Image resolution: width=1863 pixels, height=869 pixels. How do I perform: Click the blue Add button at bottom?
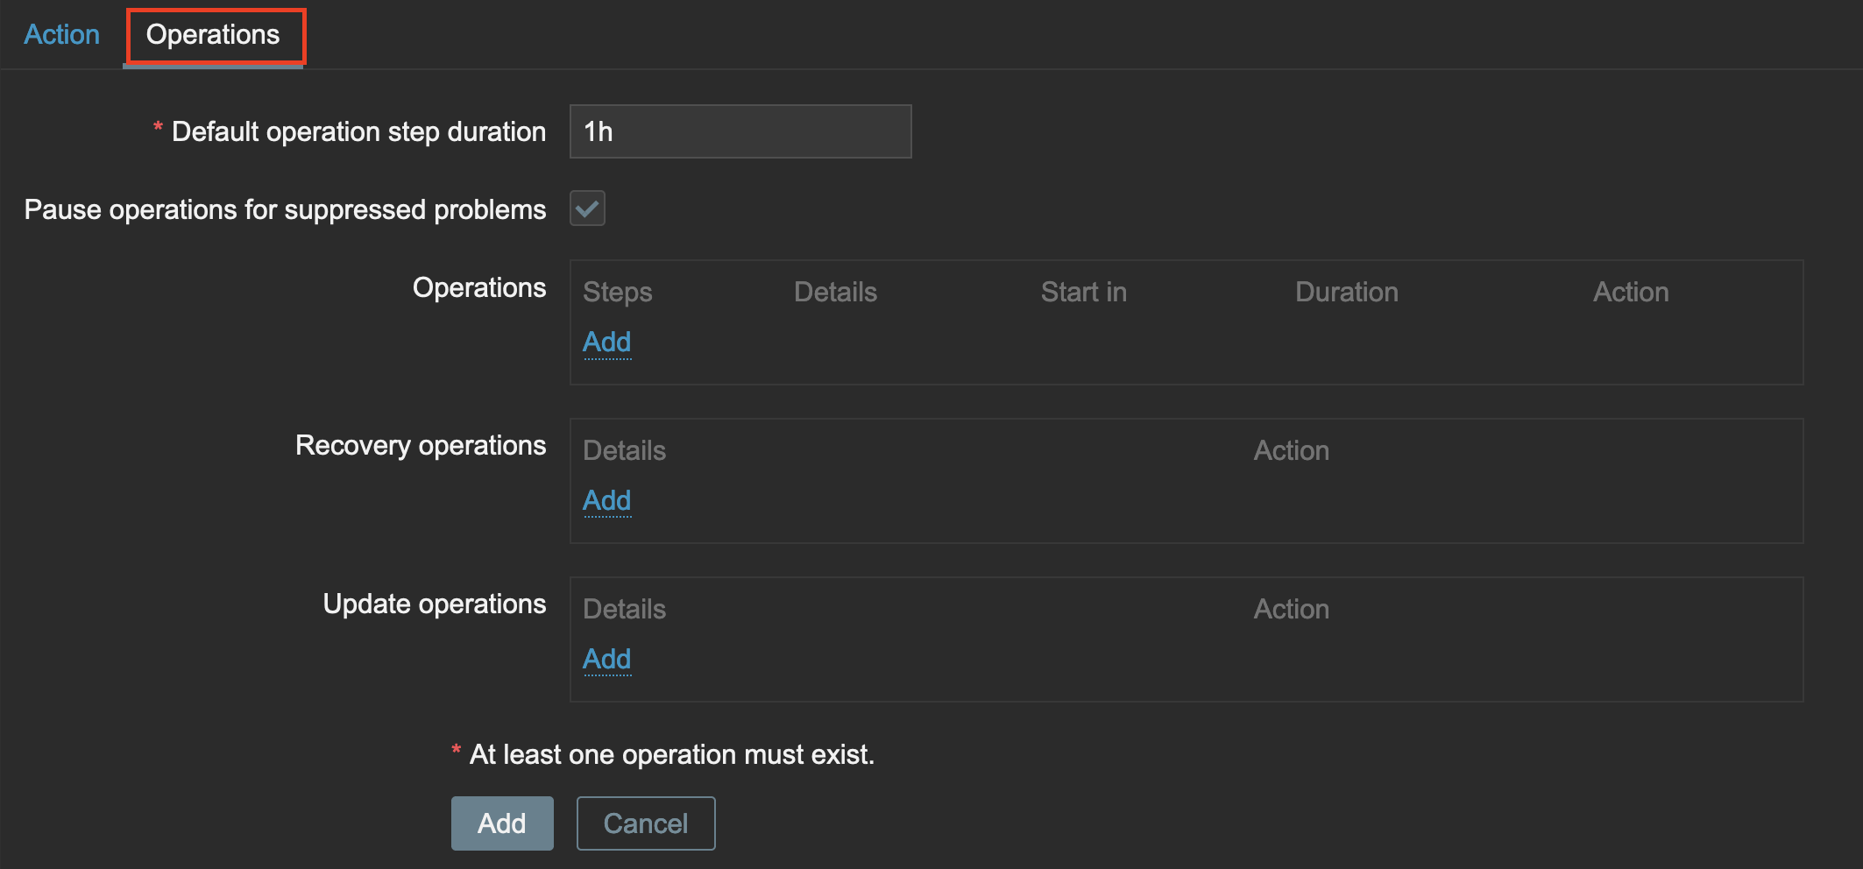502,823
